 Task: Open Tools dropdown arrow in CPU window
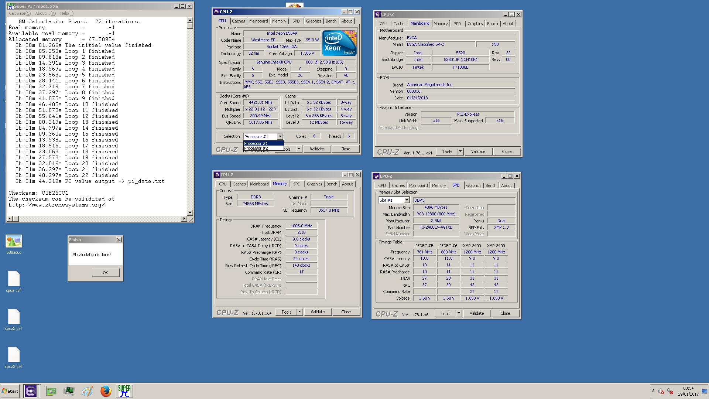tap(299, 149)
